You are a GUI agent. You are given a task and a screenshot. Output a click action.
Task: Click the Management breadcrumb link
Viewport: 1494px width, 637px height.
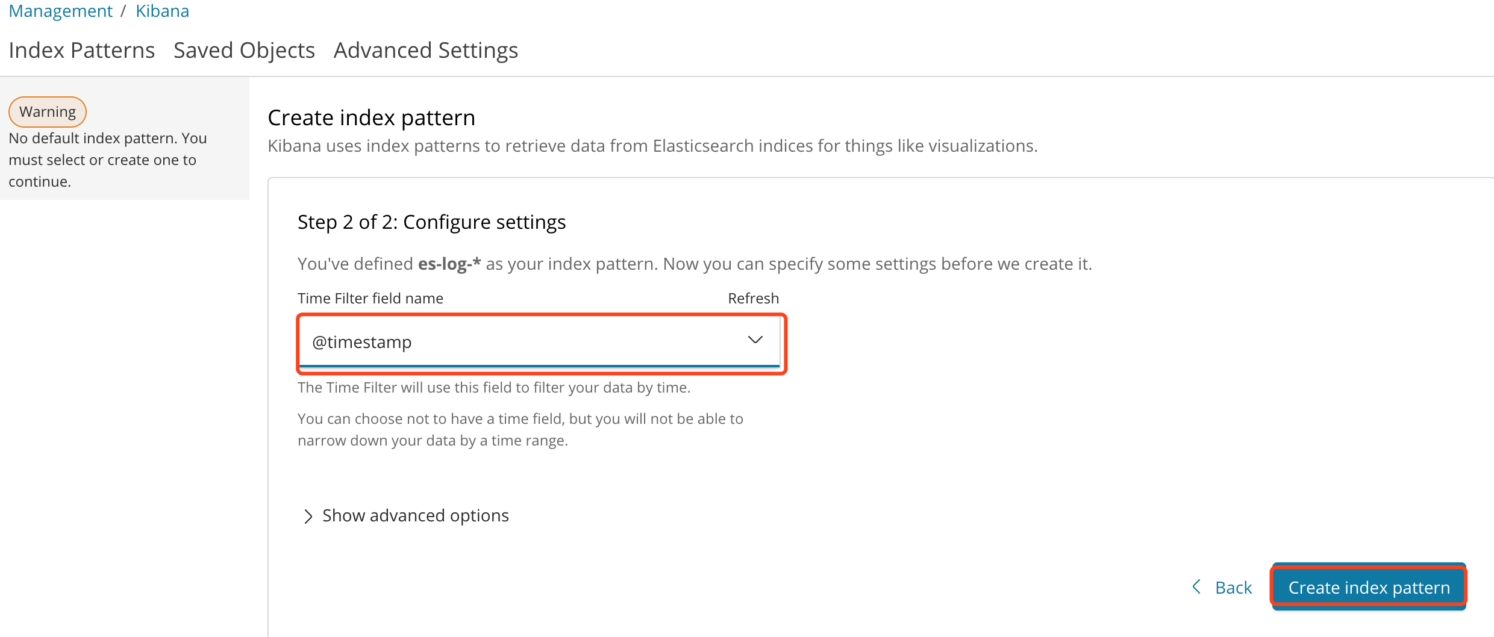point(60,11)
